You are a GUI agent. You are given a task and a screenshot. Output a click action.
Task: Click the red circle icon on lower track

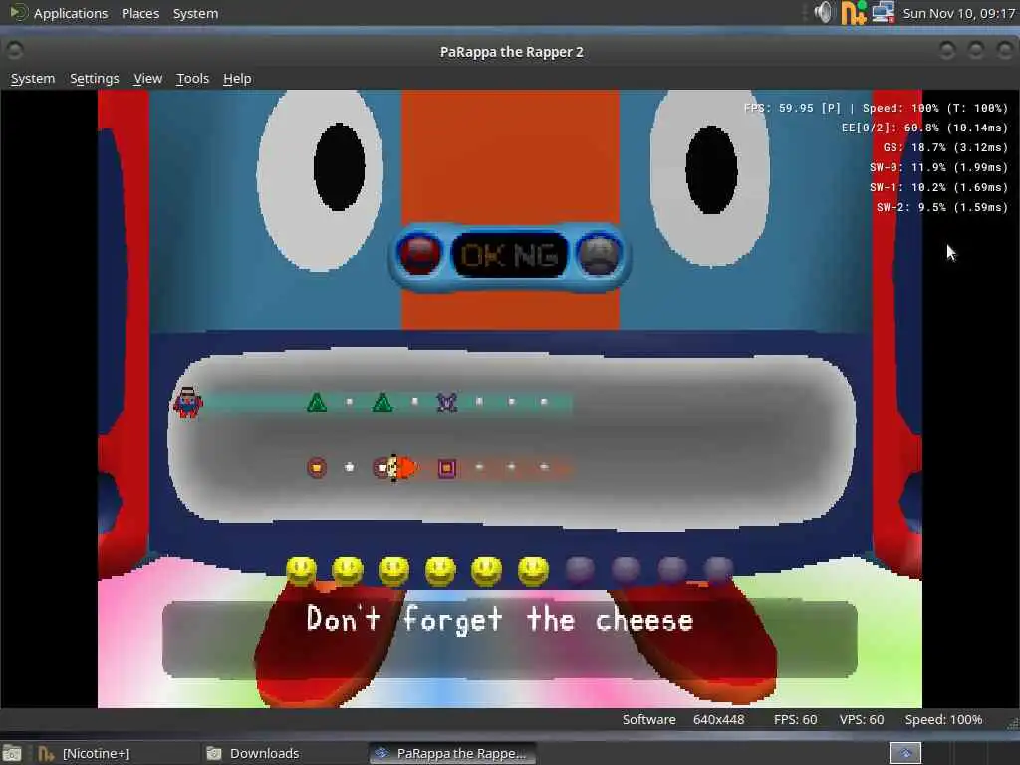tap(317, 468)
